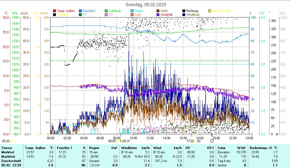290x168 pixels.
Task: Click the moon circle icon below the time axis
Action: pyautogui.click(x=212, y=141)
